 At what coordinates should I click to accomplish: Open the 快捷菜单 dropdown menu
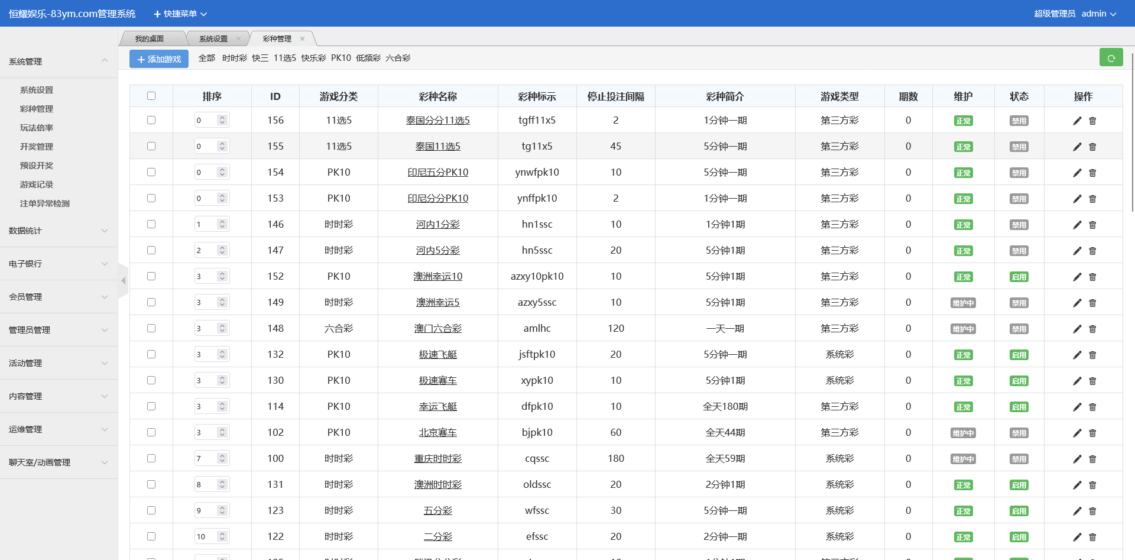(x=180, y=14)
